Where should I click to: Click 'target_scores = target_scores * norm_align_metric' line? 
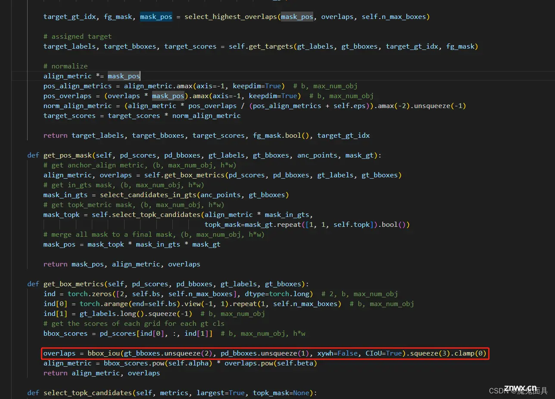(142, 116)
